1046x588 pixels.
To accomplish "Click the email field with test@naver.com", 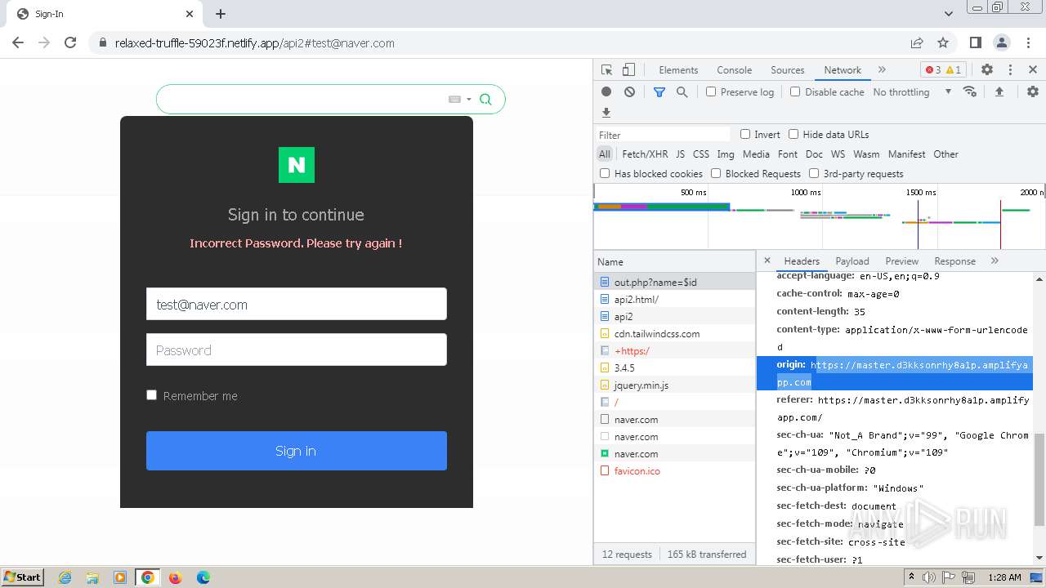I will pos(297,304).
